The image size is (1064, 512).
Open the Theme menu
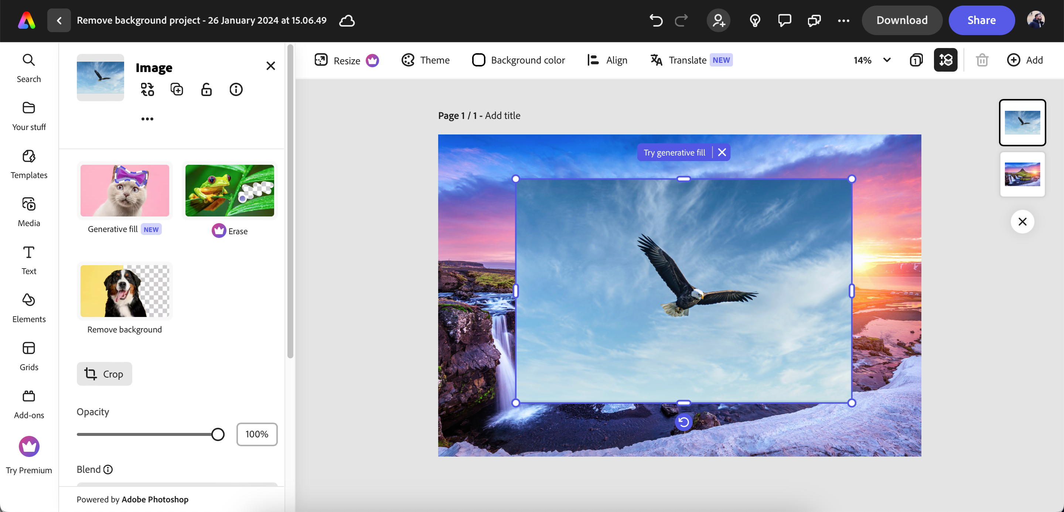(x=426, y=60)
